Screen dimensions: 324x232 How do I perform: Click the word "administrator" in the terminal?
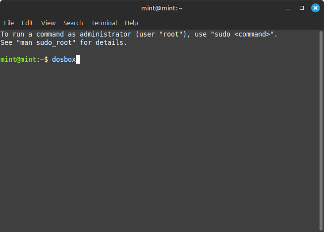pos(106,34)
